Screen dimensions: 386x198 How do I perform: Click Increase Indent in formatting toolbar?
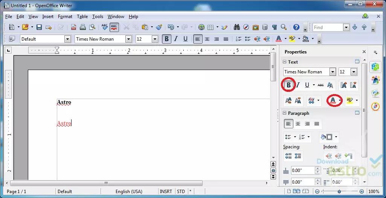[266, 39]
